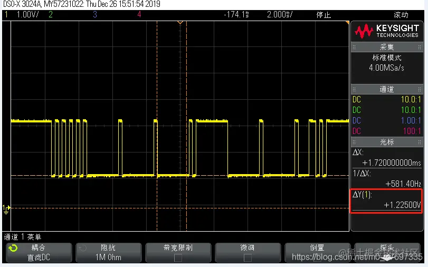Click green DC 10.0:1 channel row
The height and width of the screenshot is (267, 428).
(x=387, y=110)
